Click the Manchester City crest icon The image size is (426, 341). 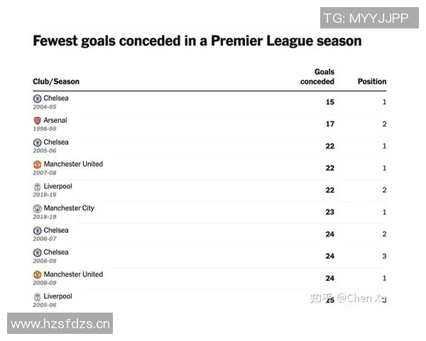tap(38, 209)
